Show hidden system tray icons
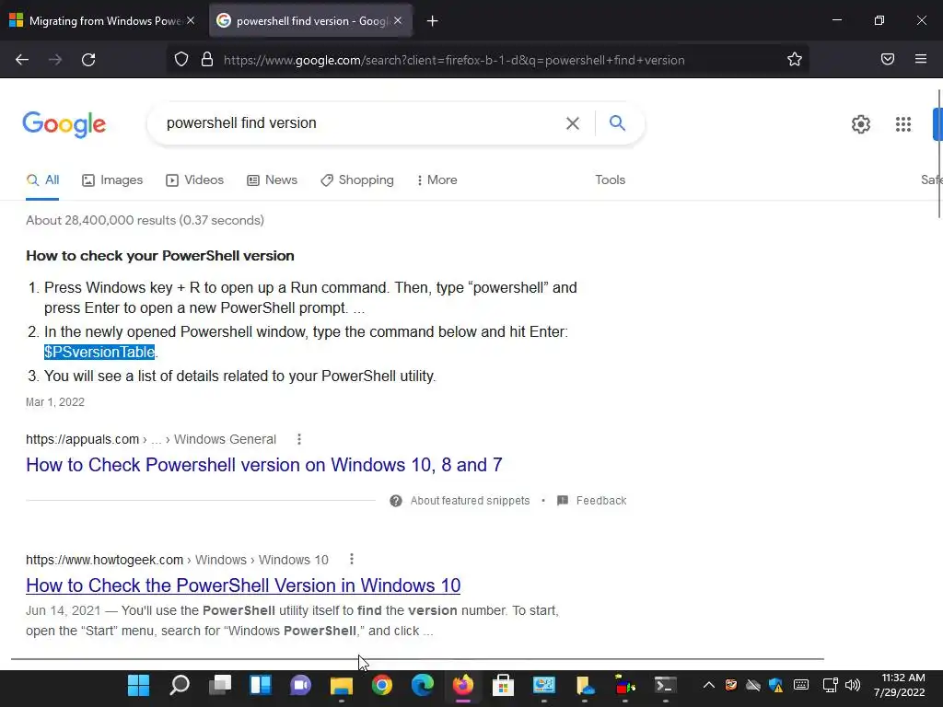The height and width of the screenshot is (707, 943). point(708,685)
